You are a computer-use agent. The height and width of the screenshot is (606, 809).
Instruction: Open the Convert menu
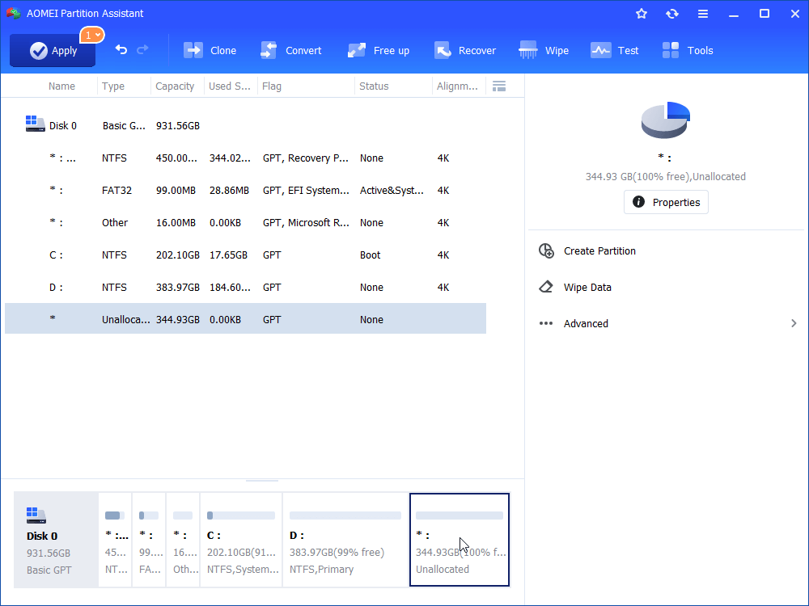pyautogui.click(x=291, y=50)
